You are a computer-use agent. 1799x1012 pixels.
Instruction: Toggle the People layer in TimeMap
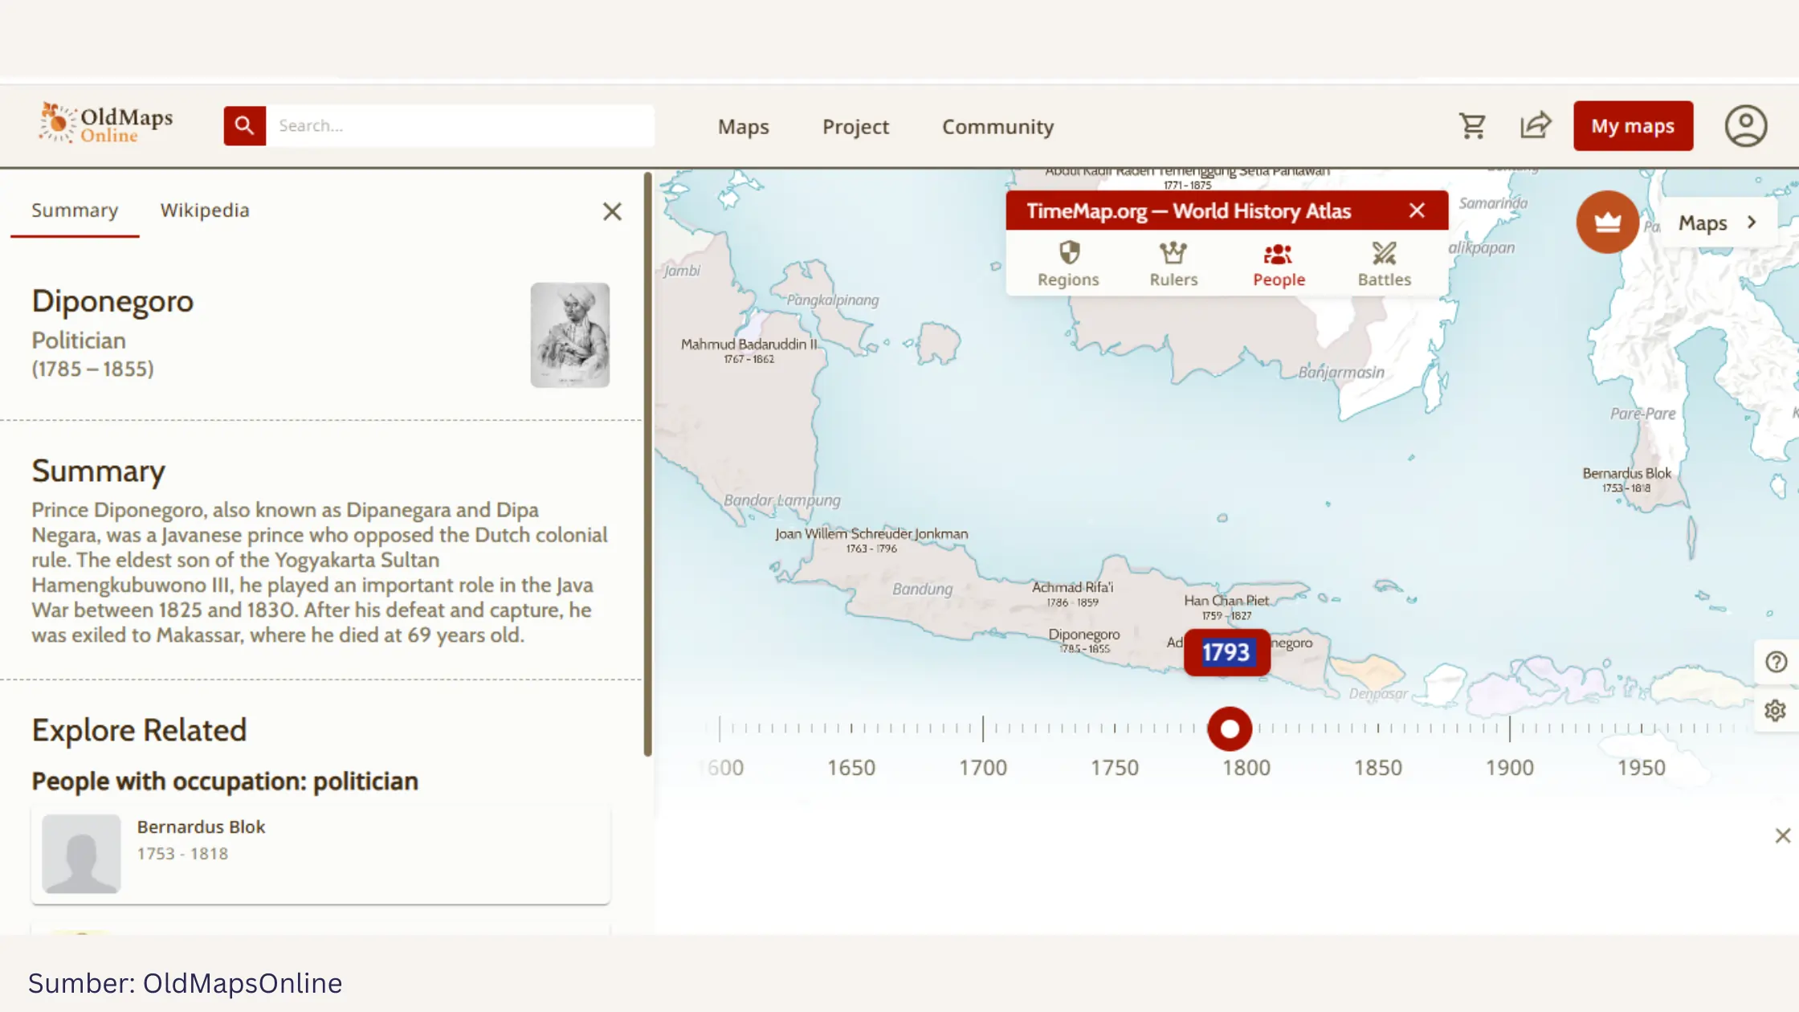[x=1279, y=263]
